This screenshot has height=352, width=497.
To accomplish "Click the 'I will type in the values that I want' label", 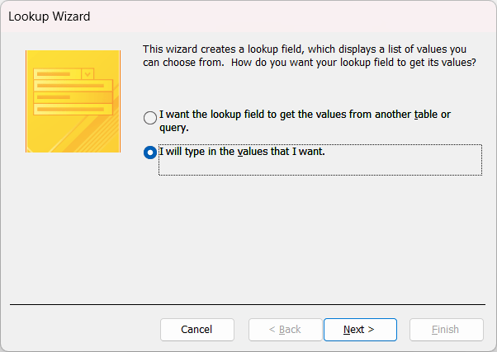I will click(x=236, y=151).
